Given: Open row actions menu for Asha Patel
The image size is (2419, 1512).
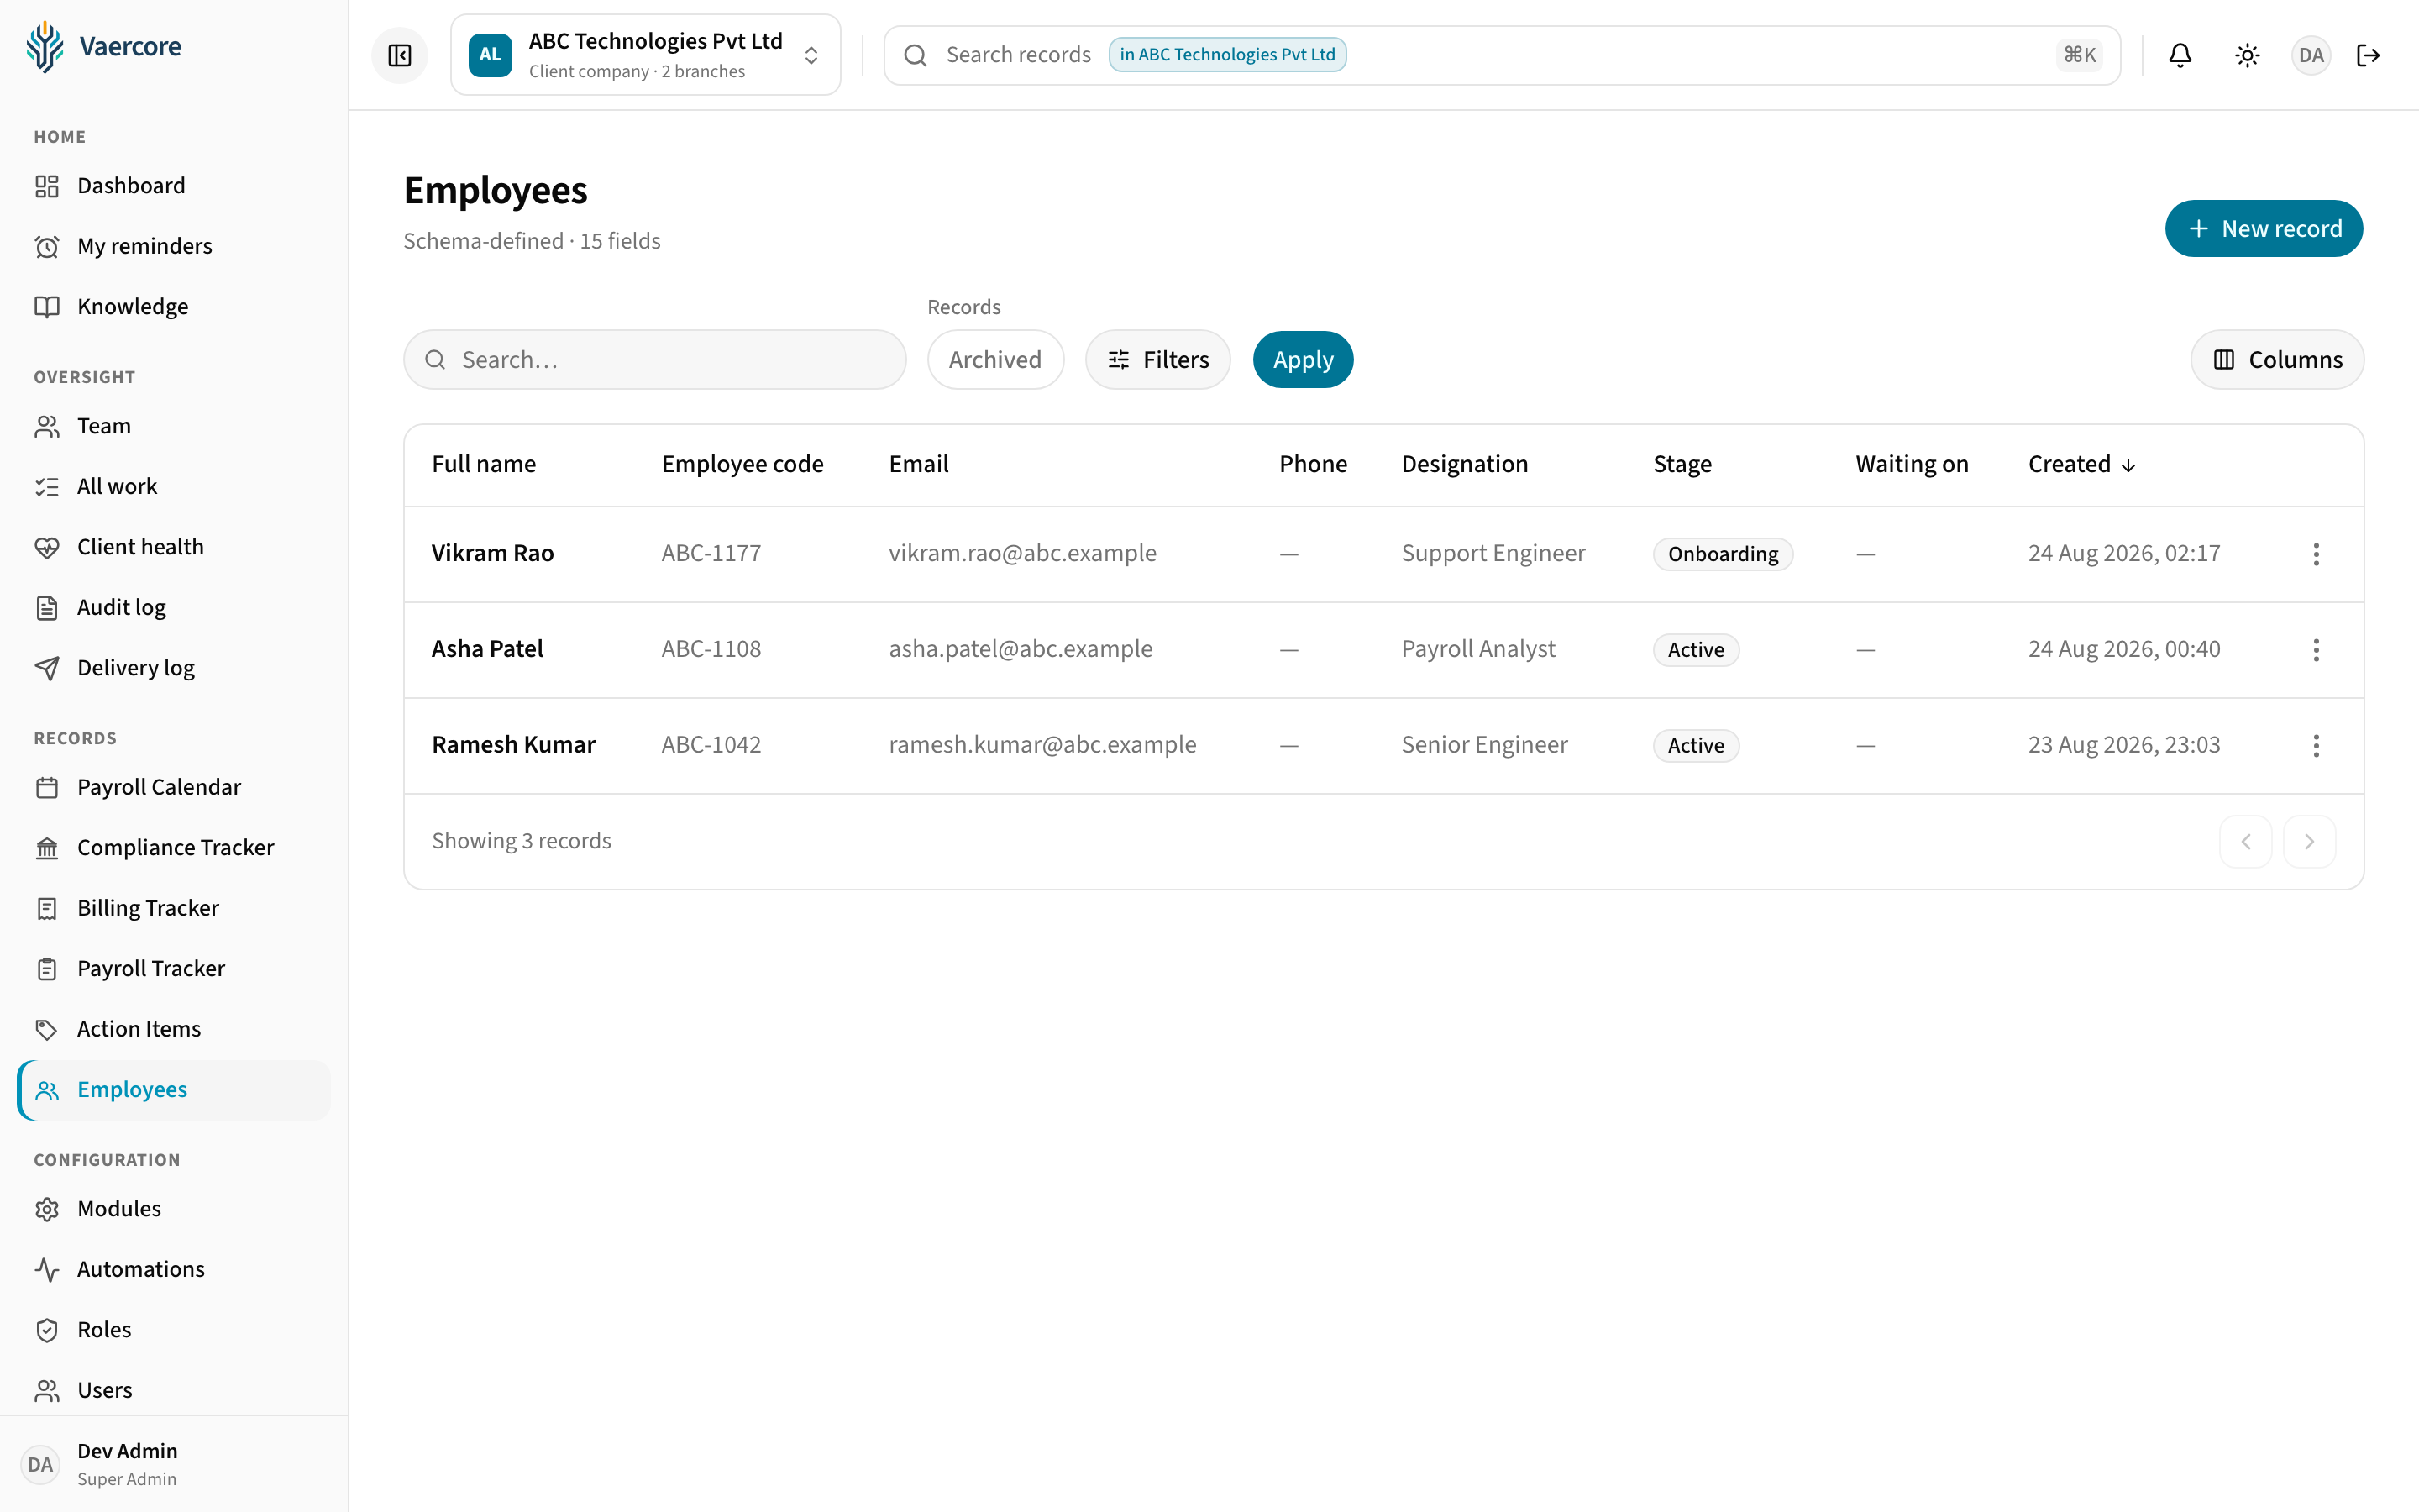Looking at the screenshot, I should (2315, 650).
